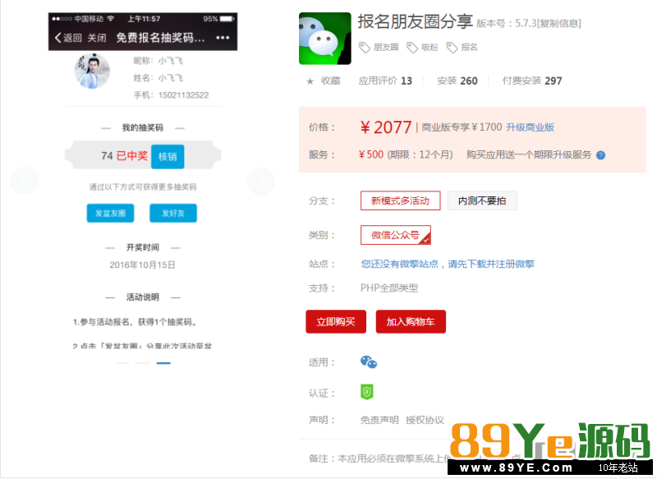Tap 关闭 in the phone preview header
The height and width of the screenshot is (479, 657).
[97, 38]
